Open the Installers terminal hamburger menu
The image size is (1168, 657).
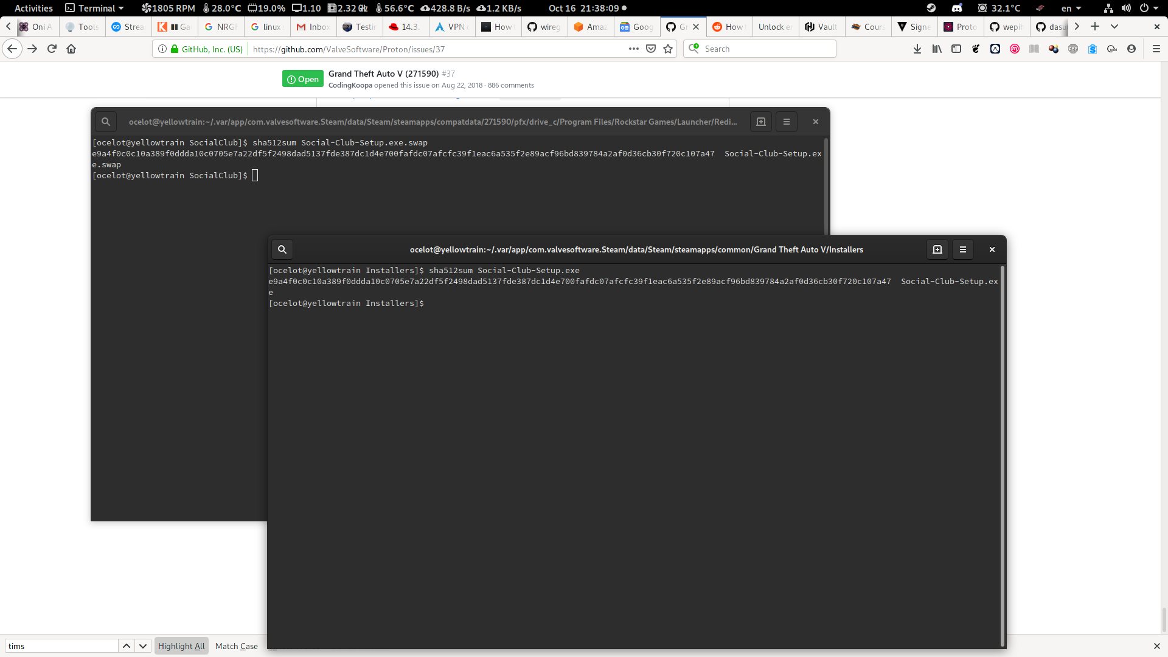[963, 249]
